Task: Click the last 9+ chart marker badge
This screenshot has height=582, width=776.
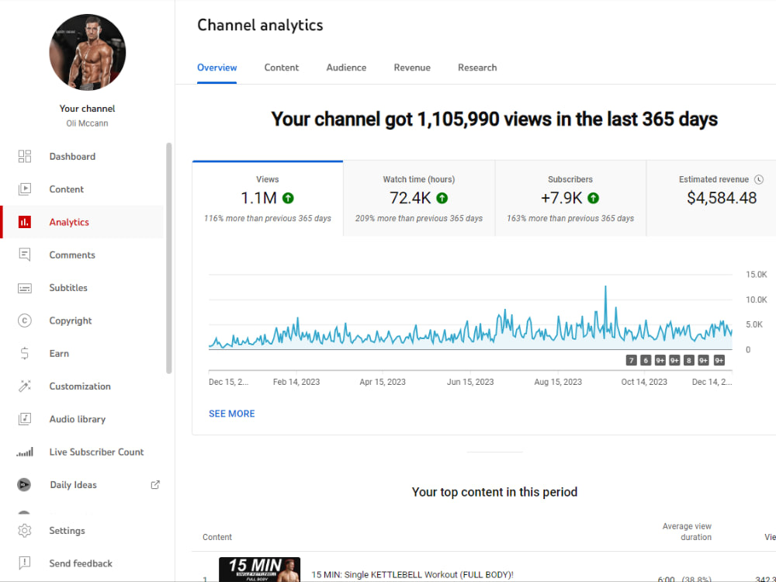Action: coord(719,360)
